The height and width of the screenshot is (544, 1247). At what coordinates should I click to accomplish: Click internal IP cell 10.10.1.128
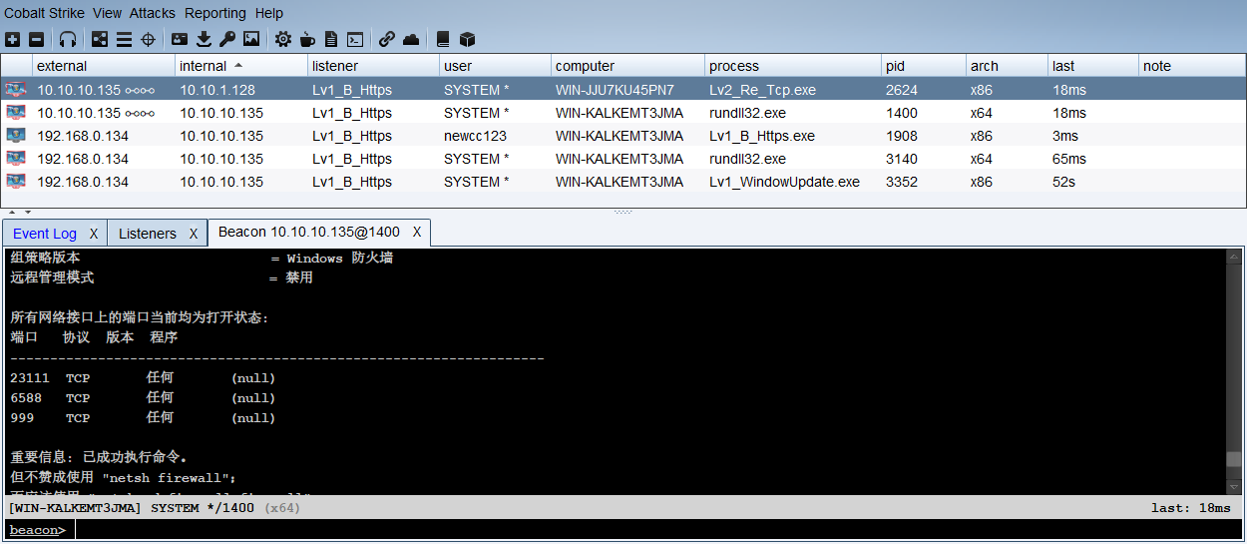tap(217, 90)
